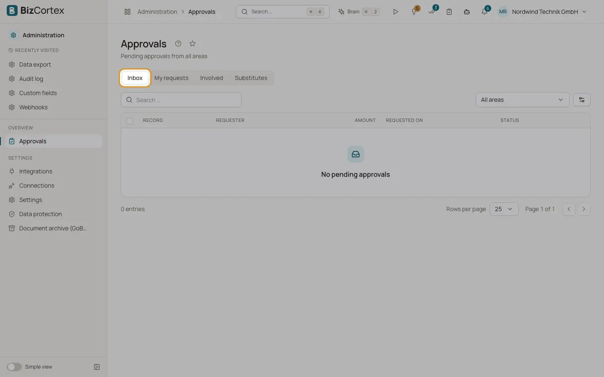Screen dimensions: 604x377
Task: Click the global Search field in the top bar
Action: point(283,12)
